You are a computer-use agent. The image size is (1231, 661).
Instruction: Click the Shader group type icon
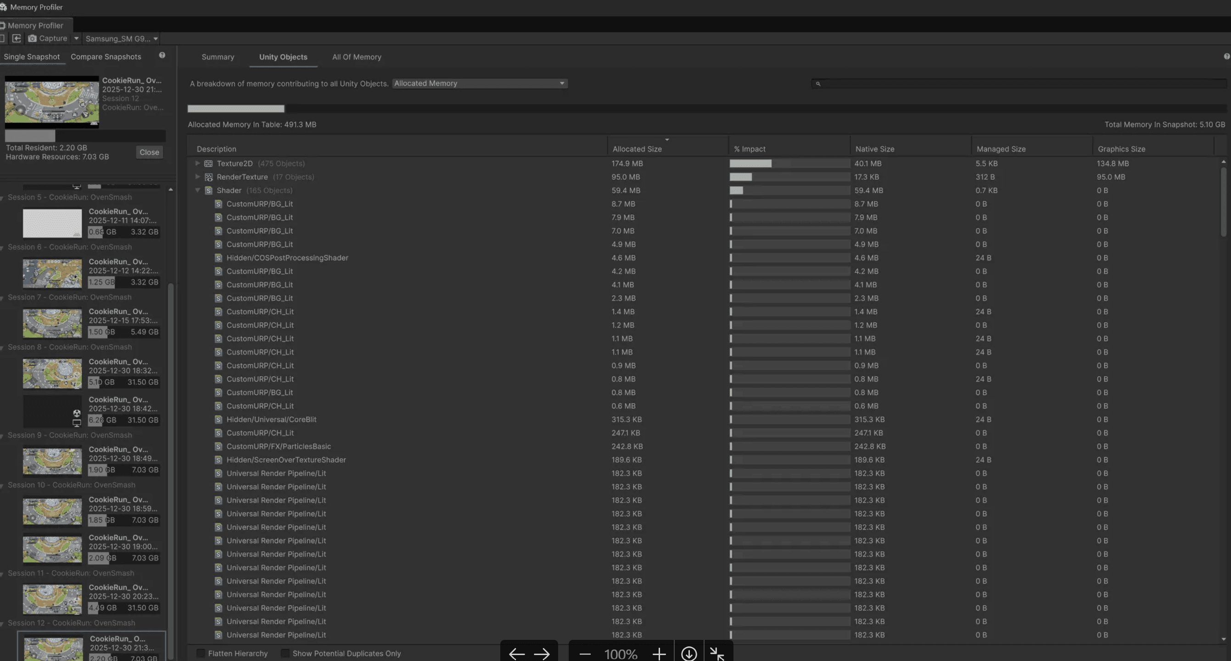[208, 190]
